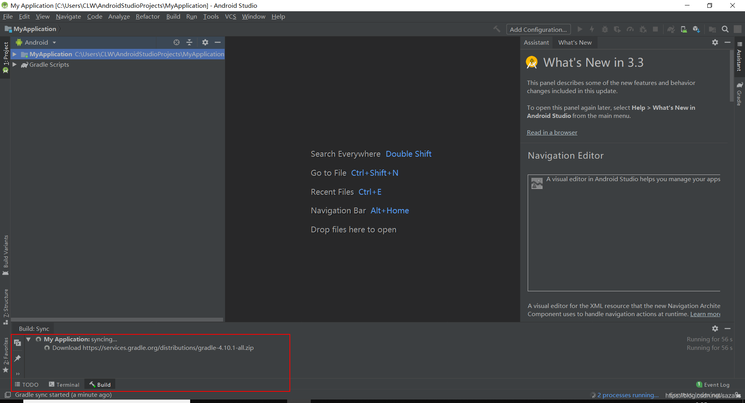Viewport: 745px width, 403px height.
Task: Toggle the Z: Structure side tab
Action: [x=5, y=306]
